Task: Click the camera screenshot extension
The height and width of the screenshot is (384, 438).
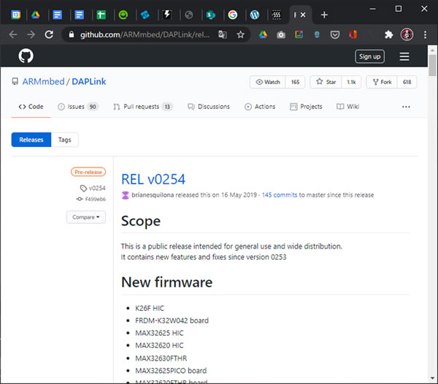Action: (x=281, y=34)
